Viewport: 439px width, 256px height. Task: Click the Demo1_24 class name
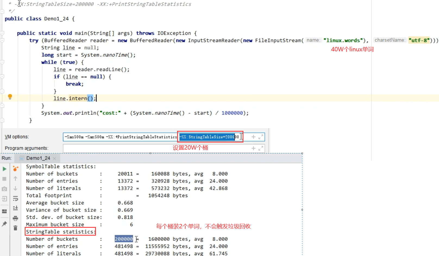[56, 19]
